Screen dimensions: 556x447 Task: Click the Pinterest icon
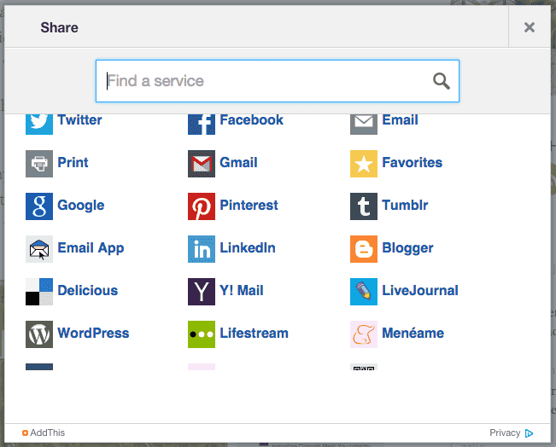tap(202, 206)
